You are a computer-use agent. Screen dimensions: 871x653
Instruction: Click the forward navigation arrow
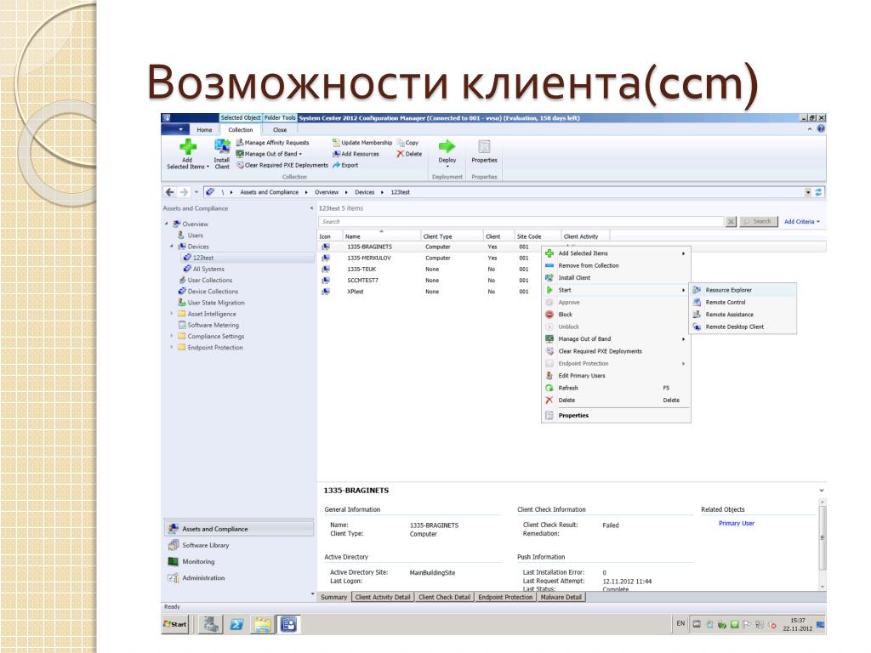point(184,192)
